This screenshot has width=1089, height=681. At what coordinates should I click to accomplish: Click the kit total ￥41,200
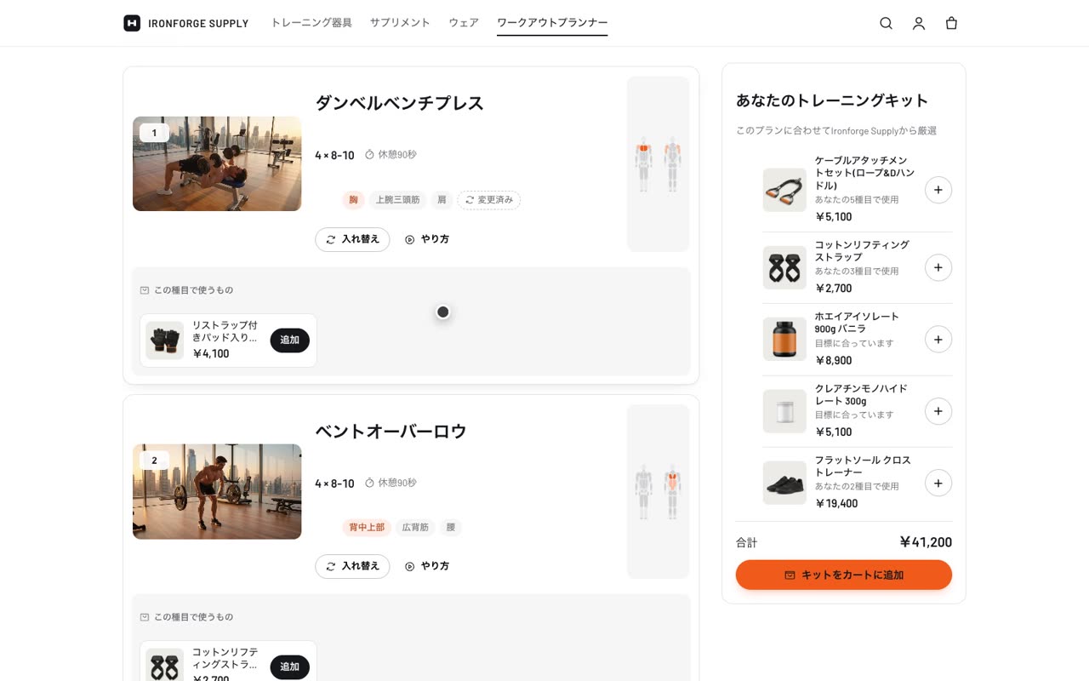(926, 542)
